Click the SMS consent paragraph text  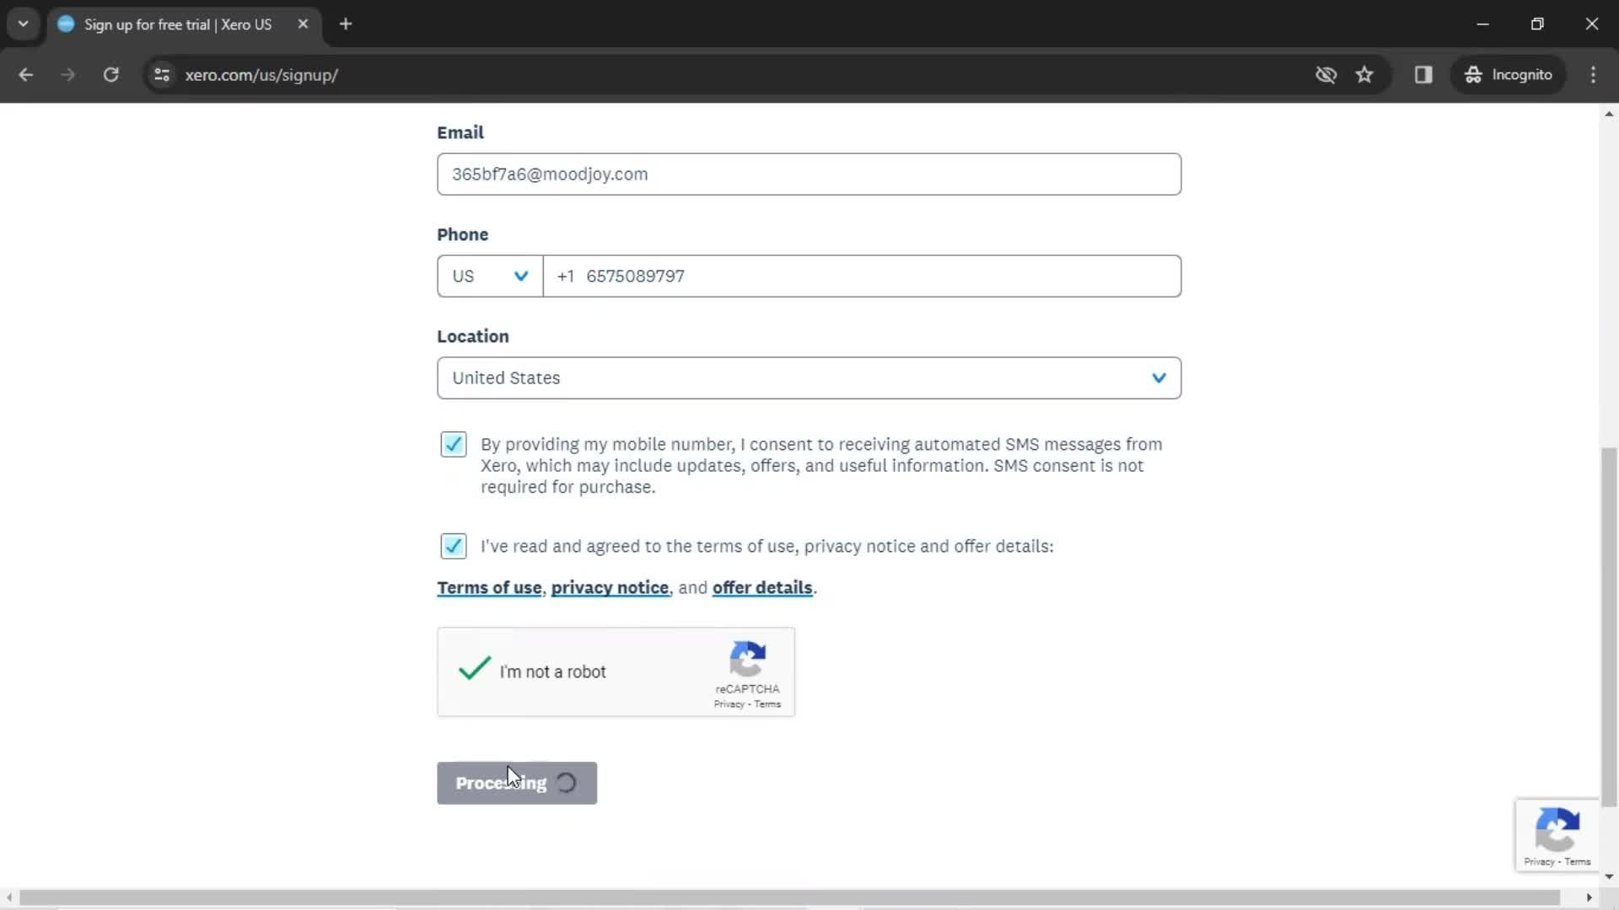(821, 466)
